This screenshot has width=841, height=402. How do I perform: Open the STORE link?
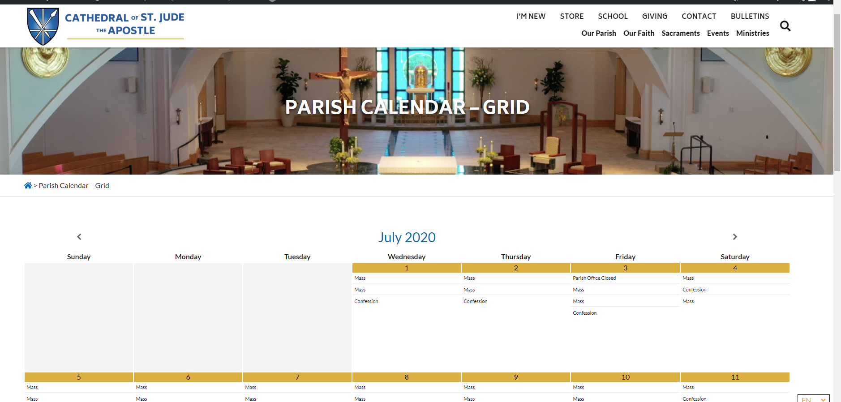pyautogui.click(x=571, y=16)
